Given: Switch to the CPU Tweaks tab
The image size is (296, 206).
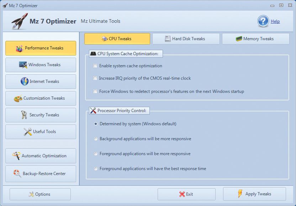Looking at the screenshot, I should (x=117, y=39).
